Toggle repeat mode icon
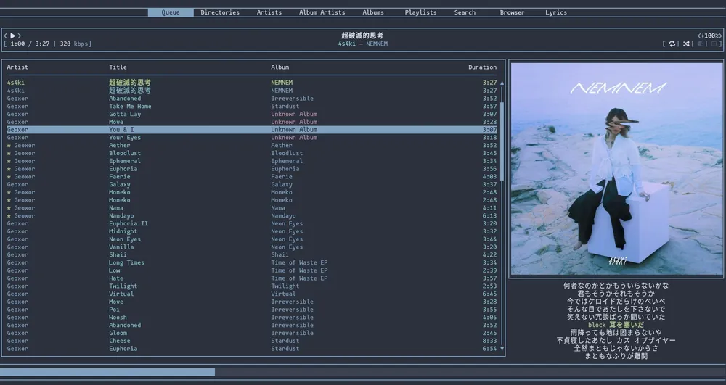The width and height of the screenshot is (726, 385). (x=672, y=44)
